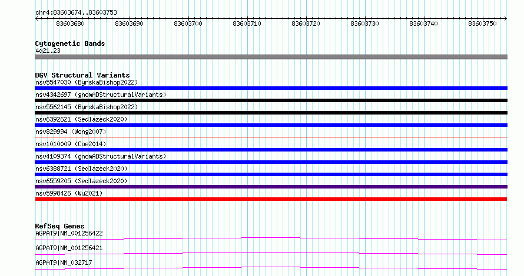Click the purple bar for nsv6559205
This screenshot has width=524, height=276.
click(271, 187)
